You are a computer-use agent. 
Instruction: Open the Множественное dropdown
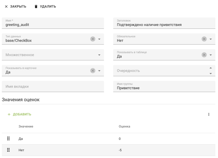[99, 55]
